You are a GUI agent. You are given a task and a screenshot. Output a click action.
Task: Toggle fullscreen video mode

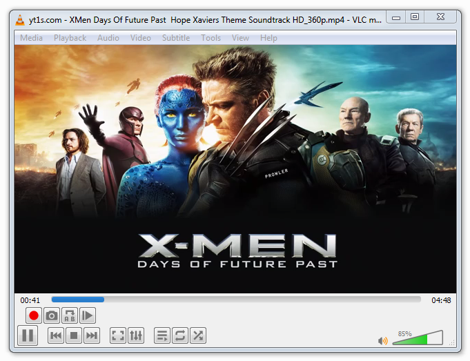[118, 335]
